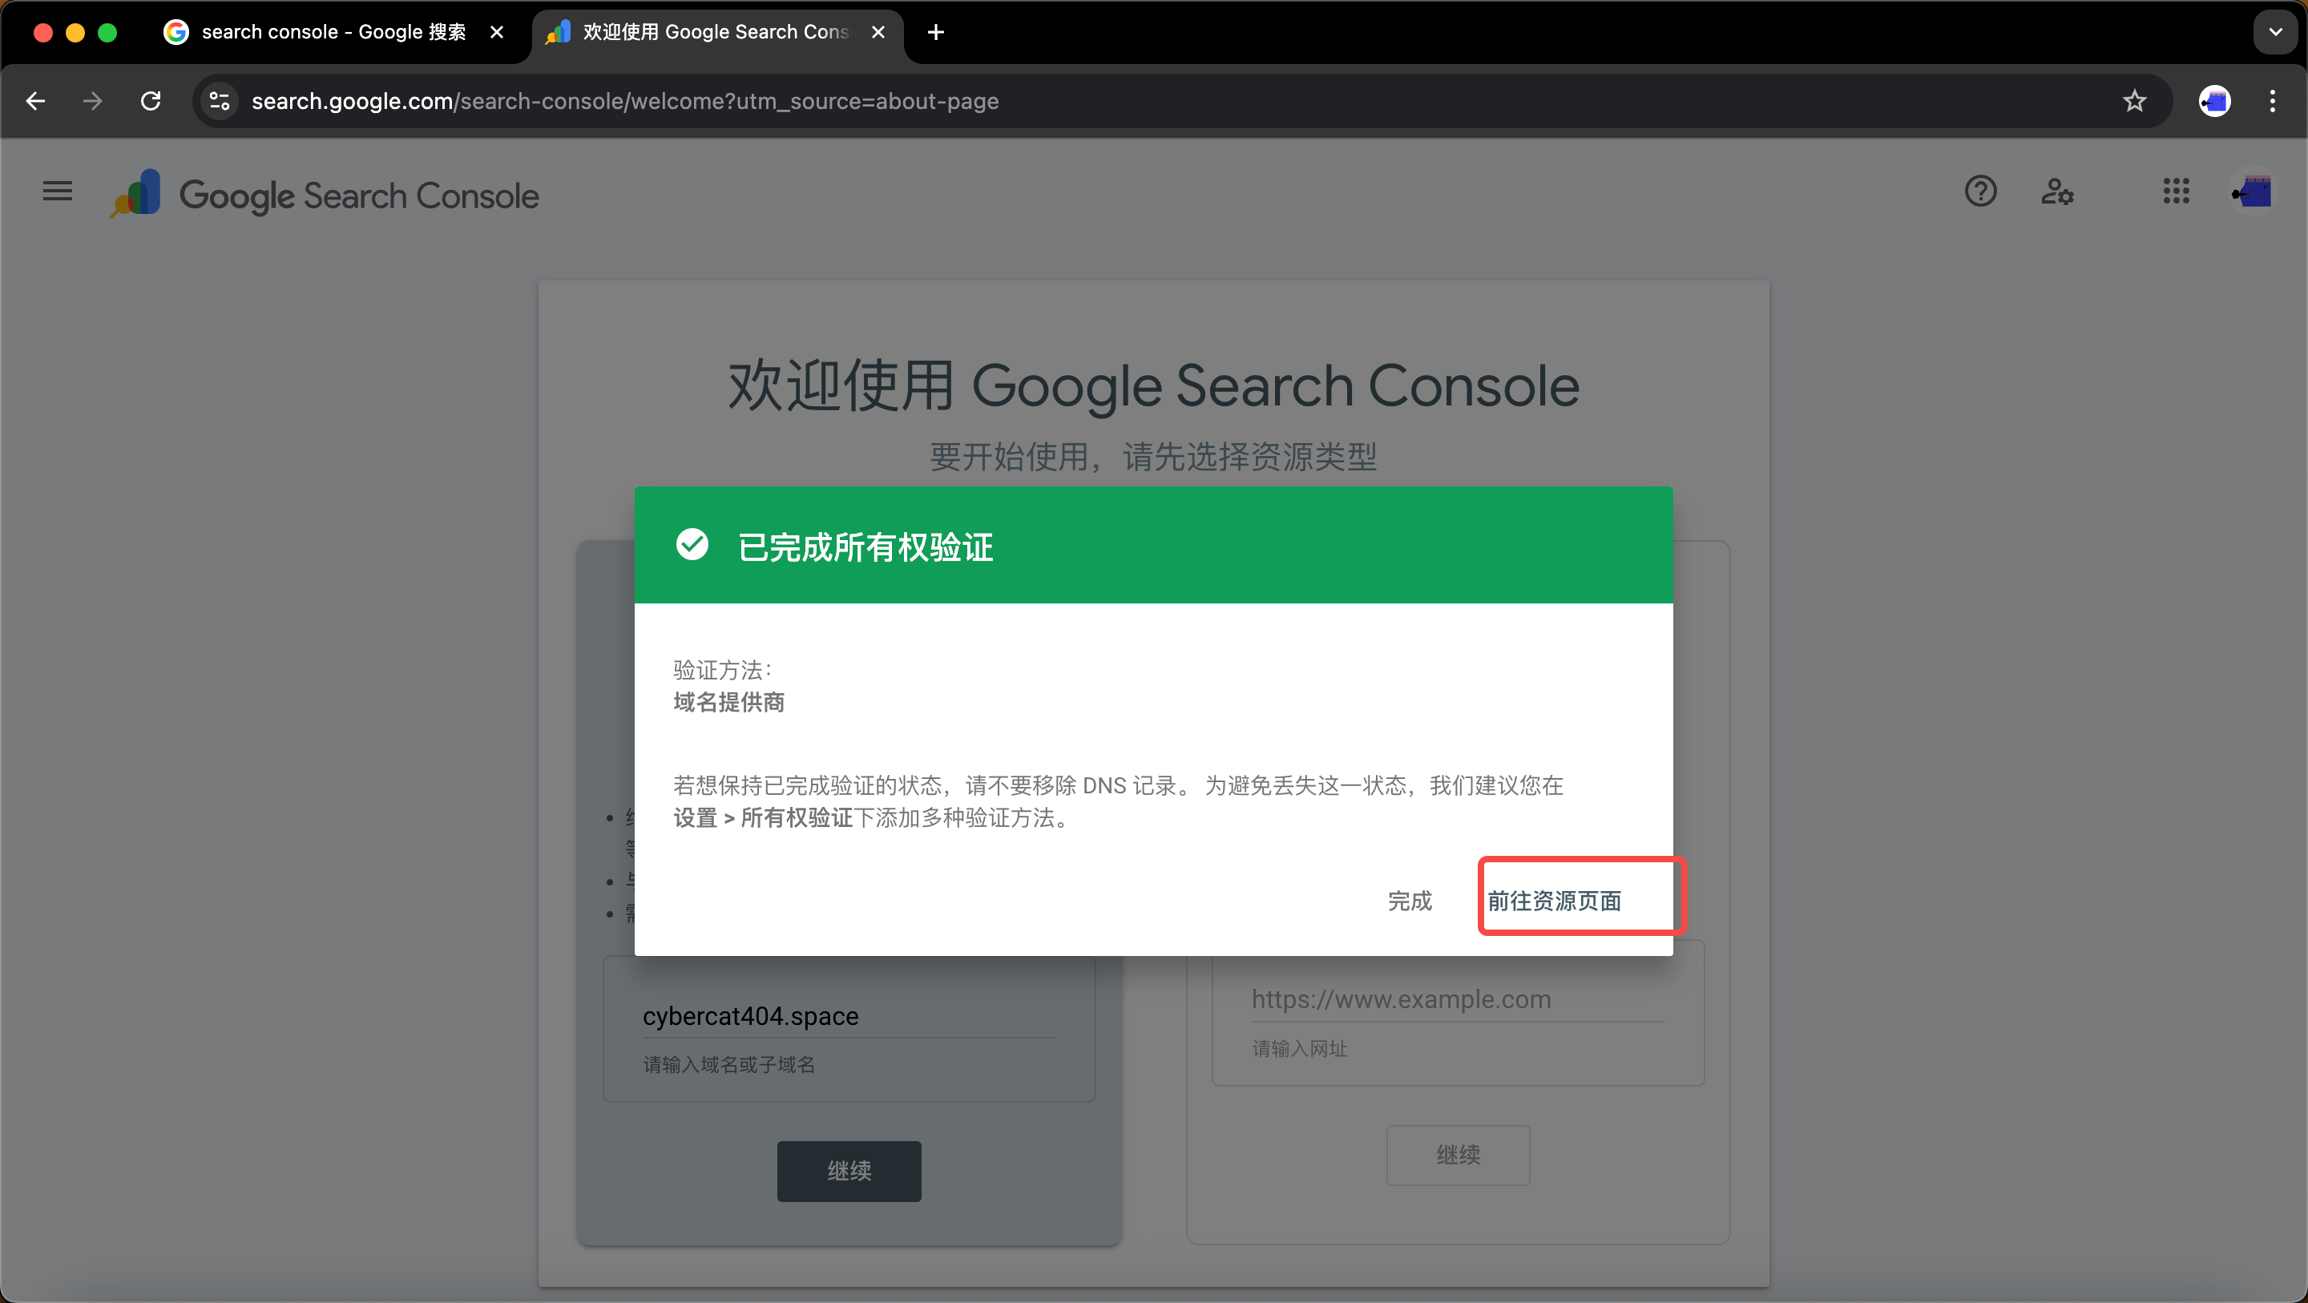Click the 验证方法: label in dialog

722,670
